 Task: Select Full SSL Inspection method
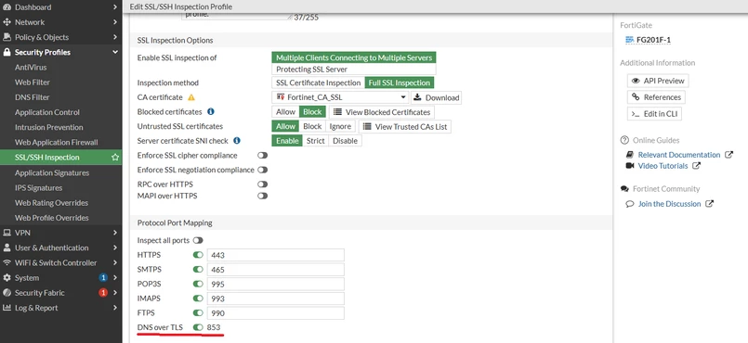400,83
